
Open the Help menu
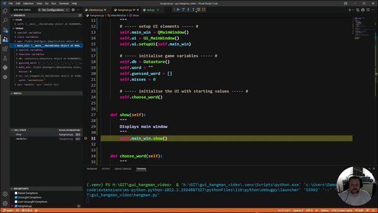(x=74, y=4)
